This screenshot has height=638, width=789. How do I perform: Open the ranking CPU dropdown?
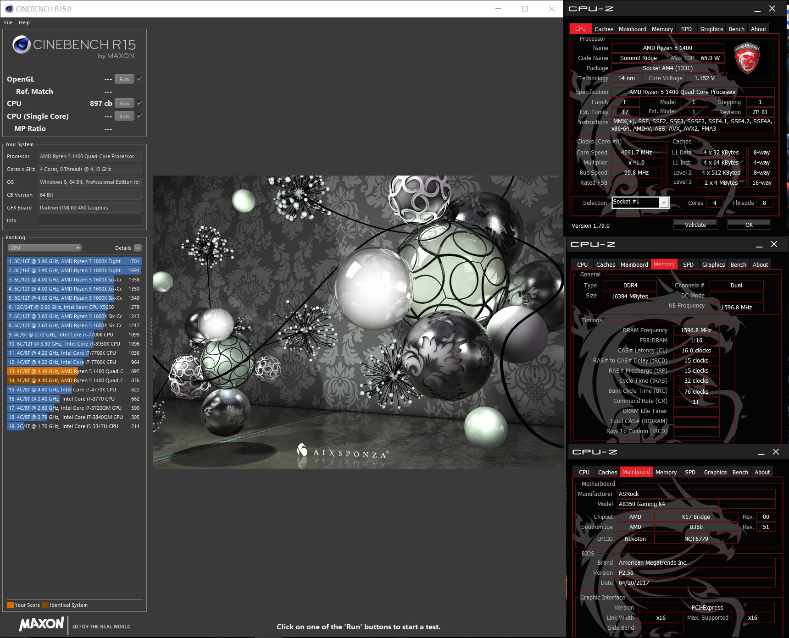(44, 248)
